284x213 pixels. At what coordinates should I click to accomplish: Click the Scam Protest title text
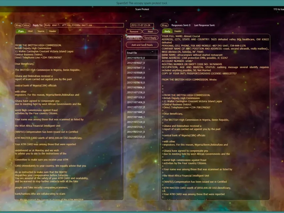(x=142, y=9)
